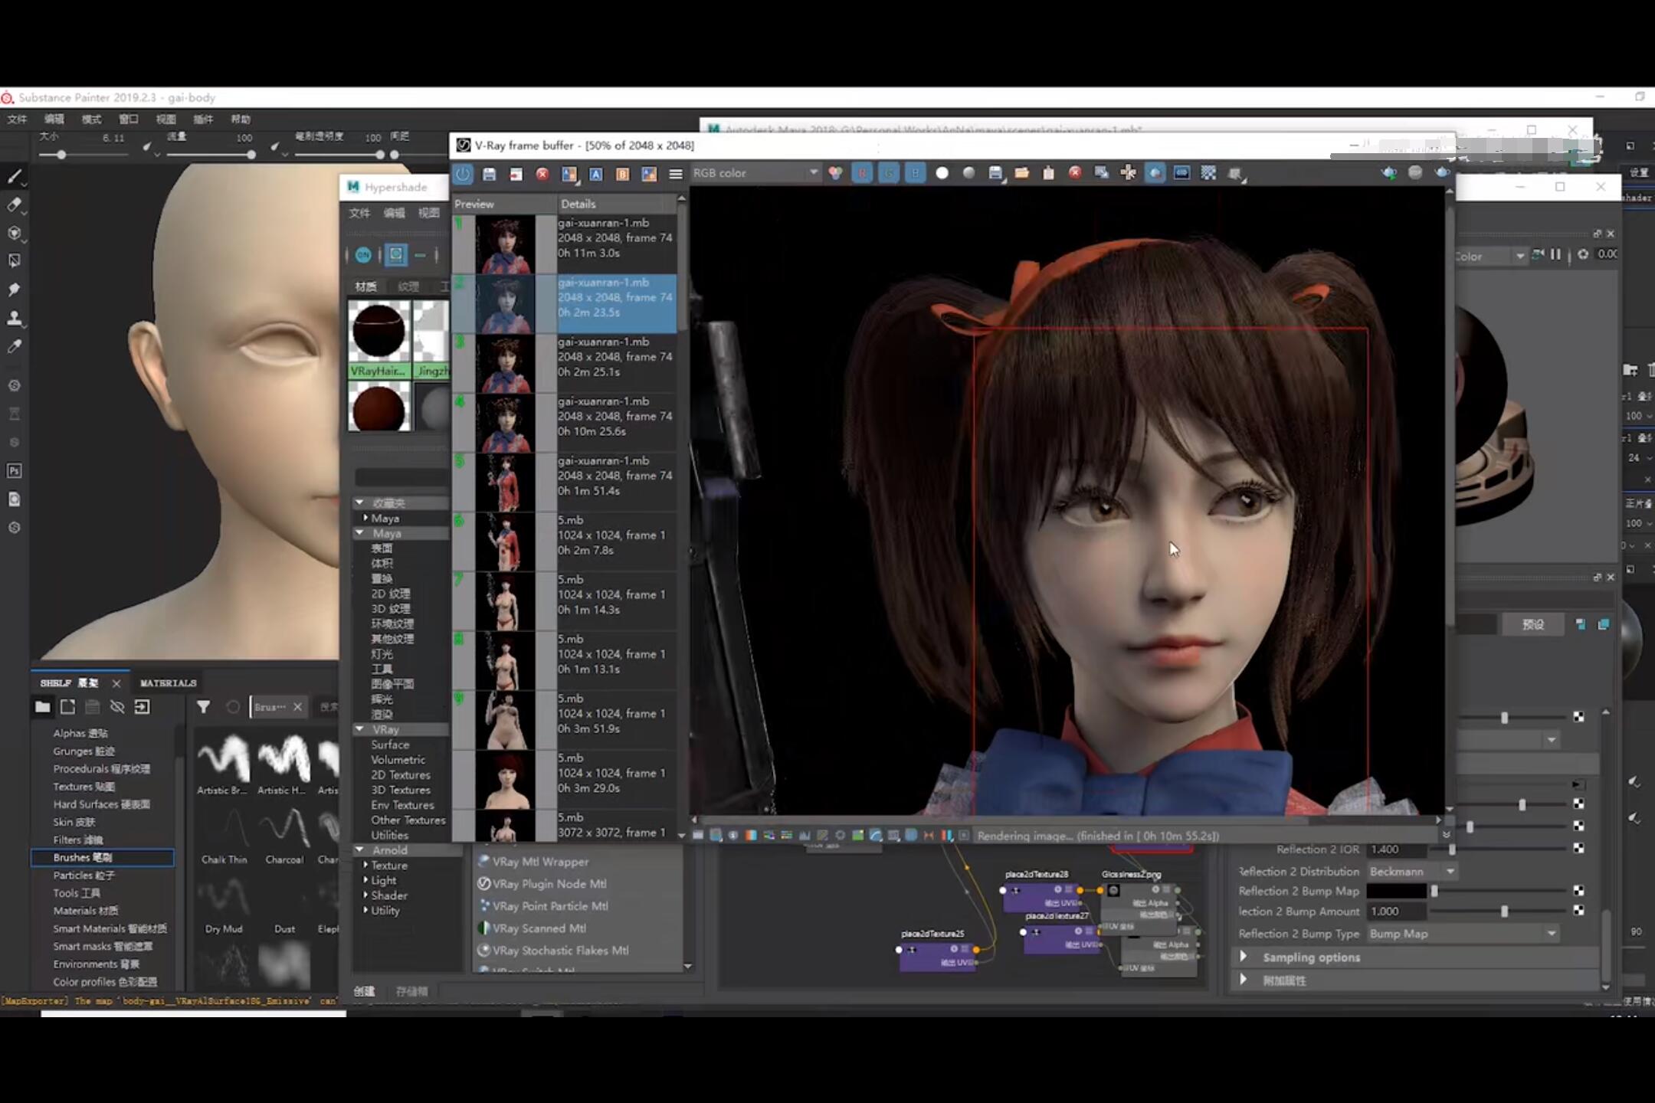Image resolution: width=1655 pixels, height=1103 pixels.
Task: Click VRay Mtl Wrapper entry
Action: [540, 862]
